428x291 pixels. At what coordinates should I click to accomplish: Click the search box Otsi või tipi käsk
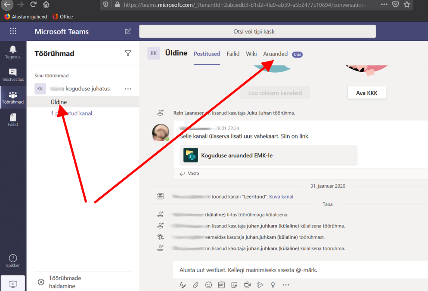pyautogui.click(x=257, y=31)
